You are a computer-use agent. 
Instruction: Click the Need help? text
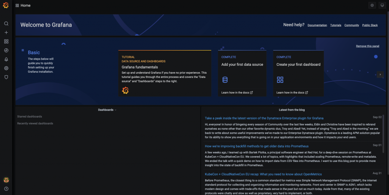[294, 25]
